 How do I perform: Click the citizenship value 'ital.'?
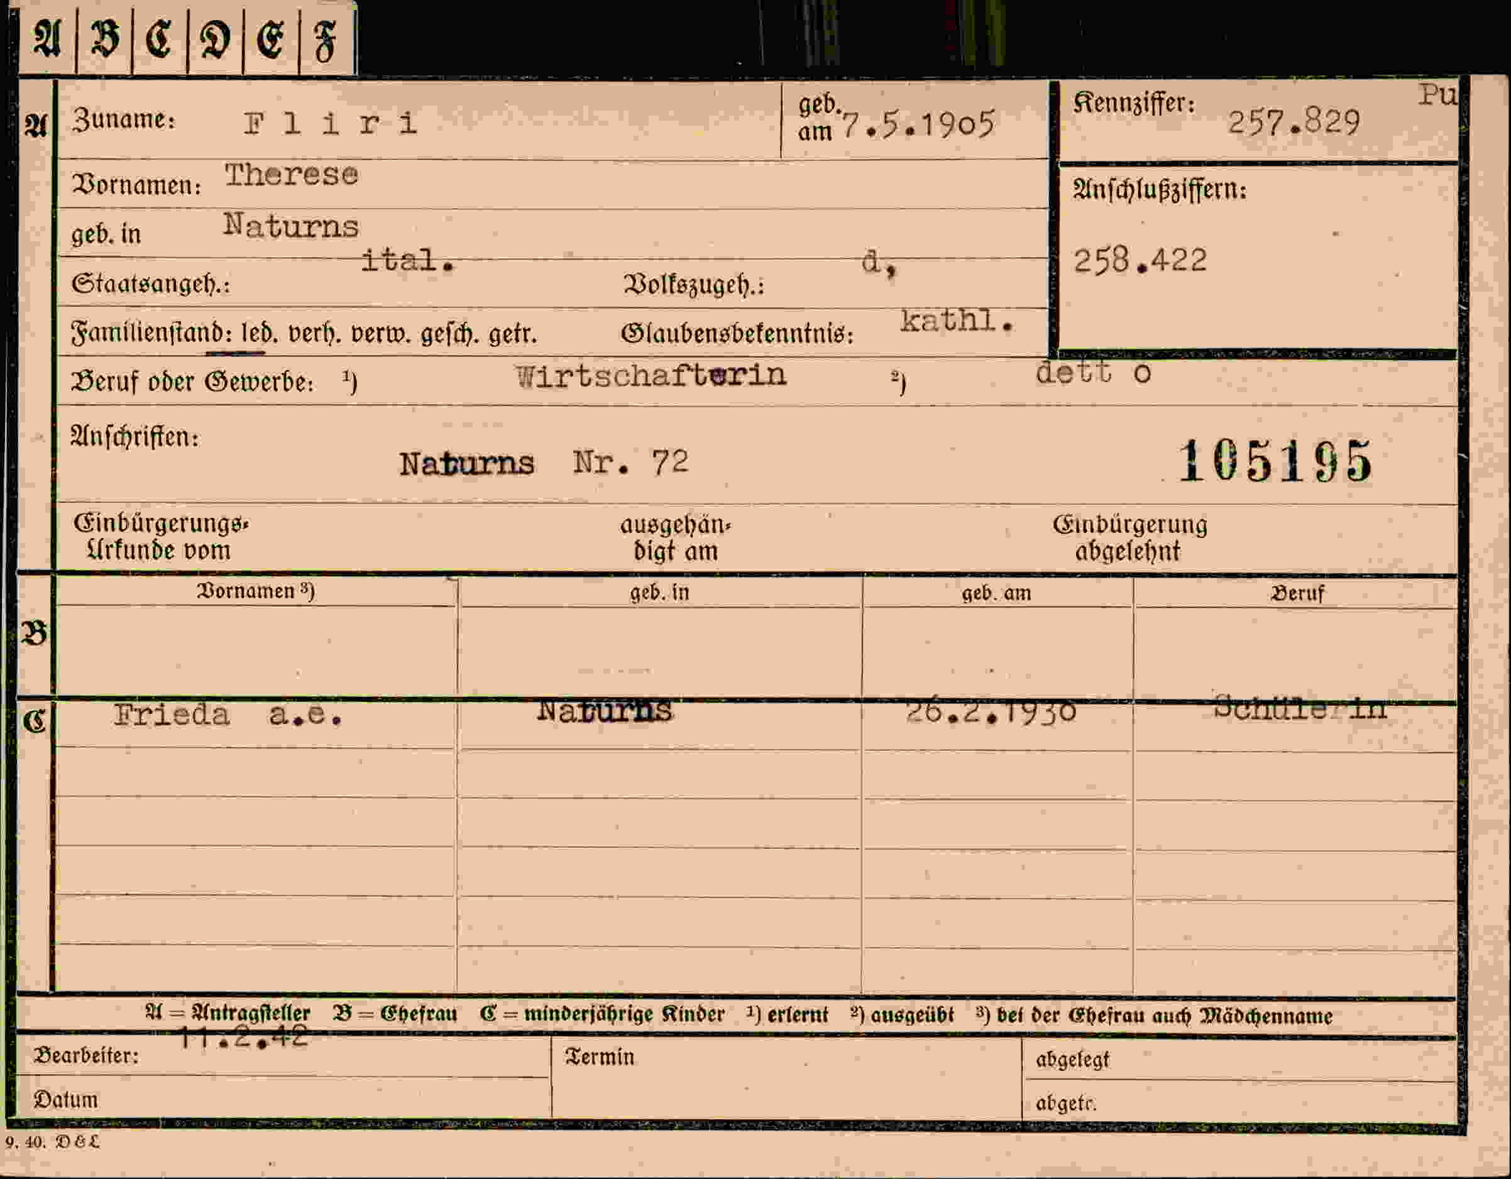click(x=407, y=261)
